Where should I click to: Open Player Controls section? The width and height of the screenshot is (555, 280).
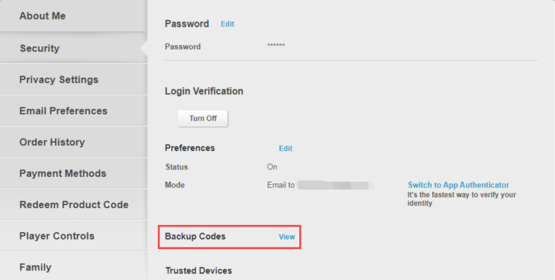point(73,236)
